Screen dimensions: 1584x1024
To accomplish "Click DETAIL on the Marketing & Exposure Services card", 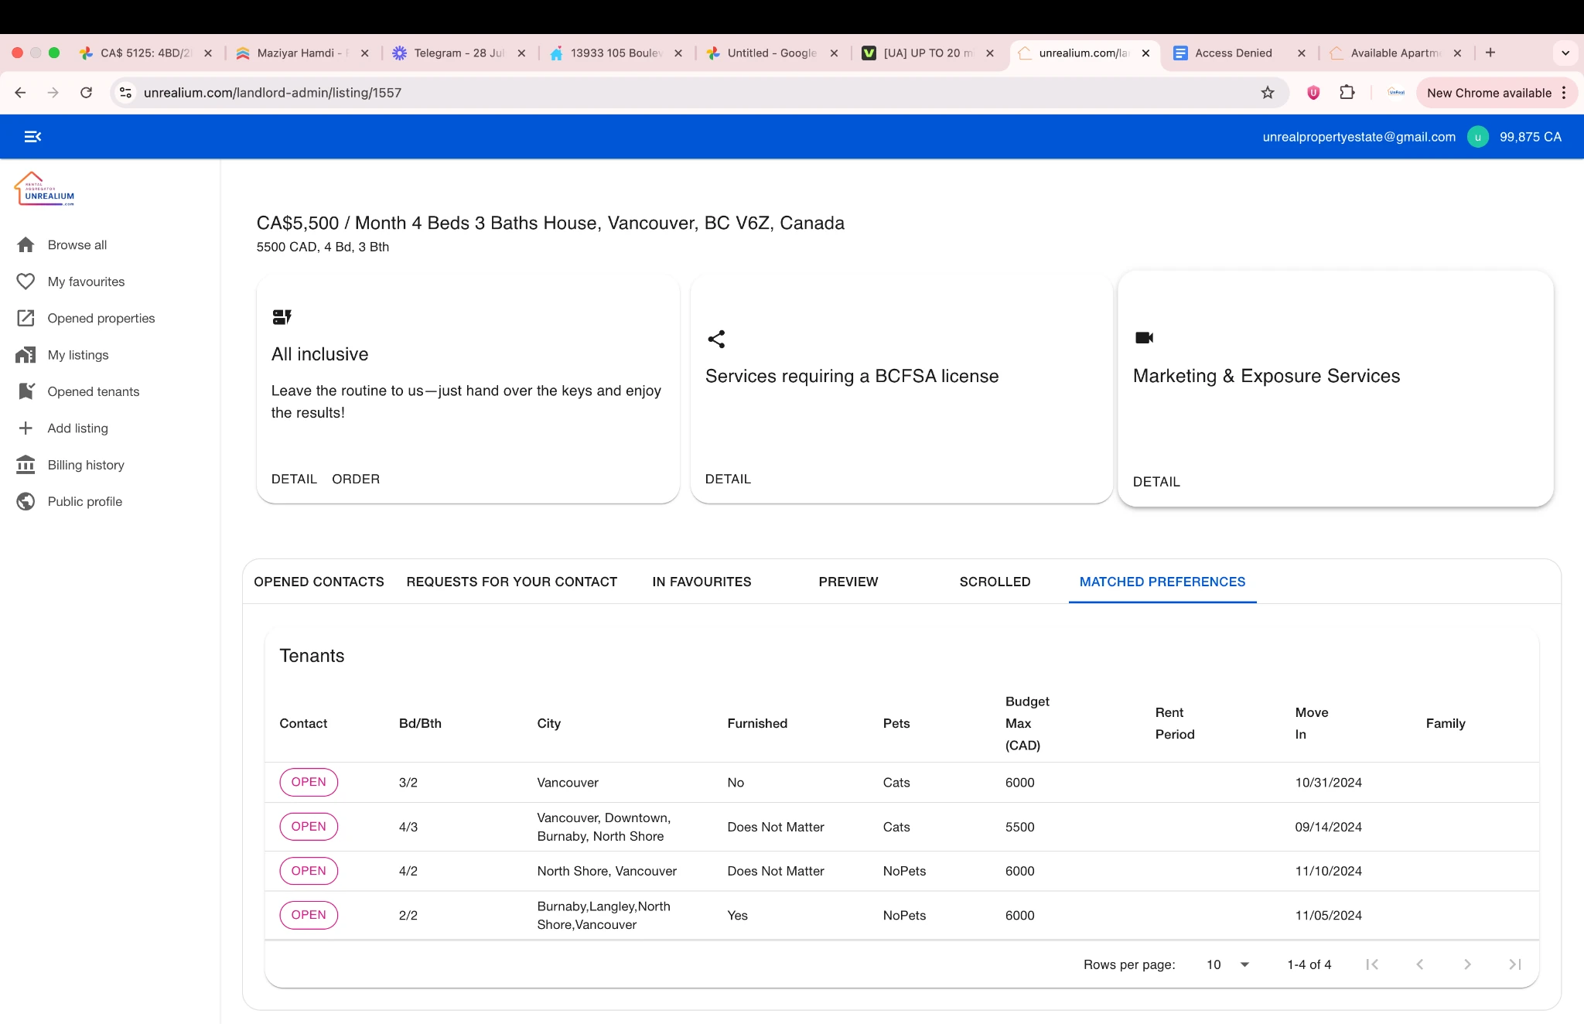I will [x=1156, y=482].
